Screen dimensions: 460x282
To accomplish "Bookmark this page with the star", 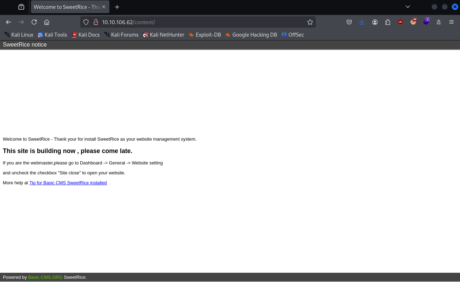I will (310, 22).
